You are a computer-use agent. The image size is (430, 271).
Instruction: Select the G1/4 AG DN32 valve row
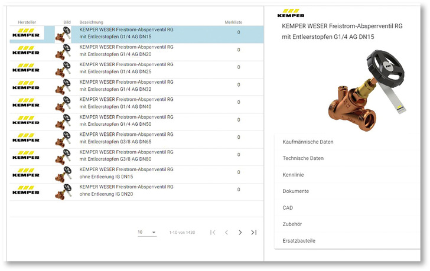[x=126, y=87]
